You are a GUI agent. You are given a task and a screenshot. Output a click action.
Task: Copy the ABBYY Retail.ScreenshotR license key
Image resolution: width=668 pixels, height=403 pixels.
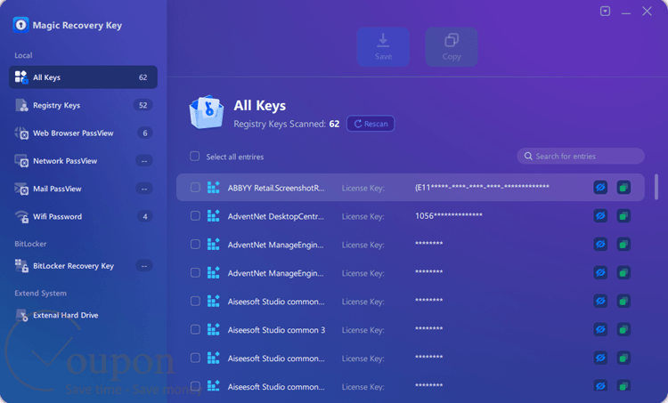pyautogui.click(x=623, y=187)
